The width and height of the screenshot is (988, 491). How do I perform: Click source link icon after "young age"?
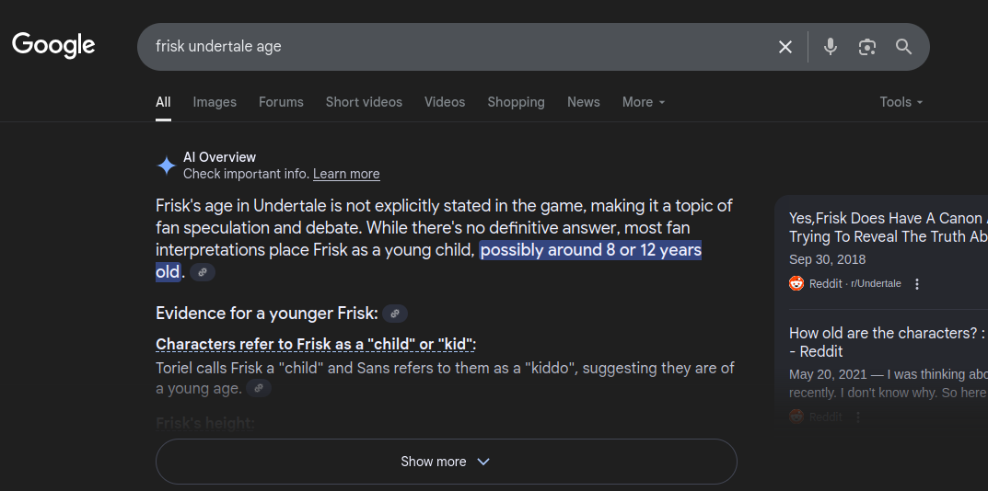259,389
